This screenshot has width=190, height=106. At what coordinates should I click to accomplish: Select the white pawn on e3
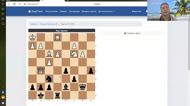(57, 54)
